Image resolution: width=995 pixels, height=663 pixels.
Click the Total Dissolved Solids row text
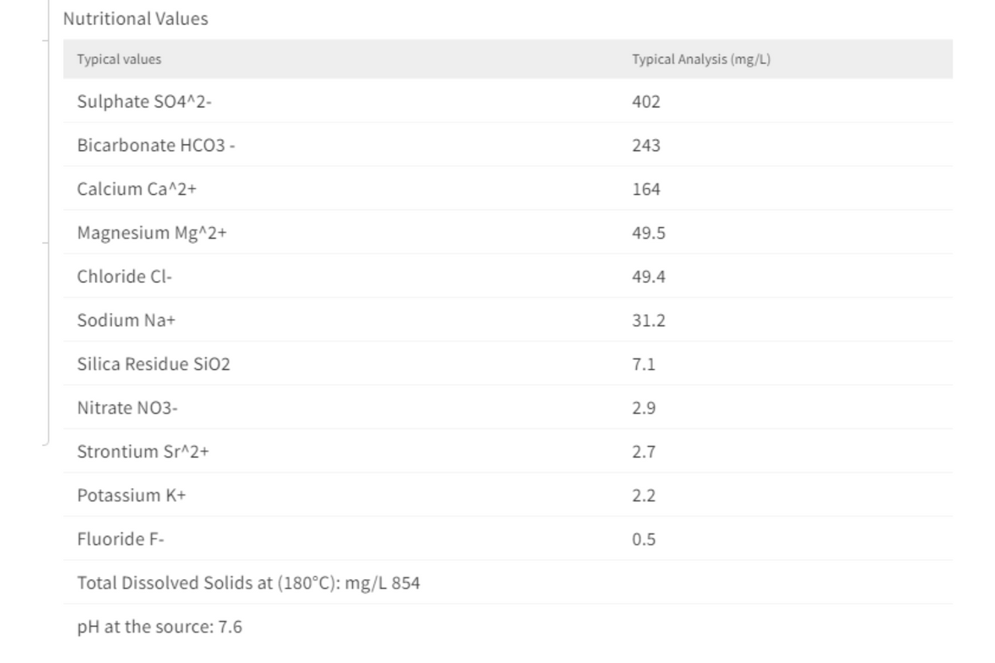pos(249,582)
